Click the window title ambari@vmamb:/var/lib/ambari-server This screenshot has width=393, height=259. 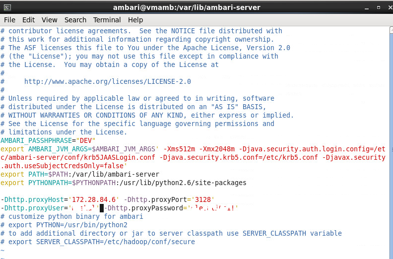(x=187, y=7)
